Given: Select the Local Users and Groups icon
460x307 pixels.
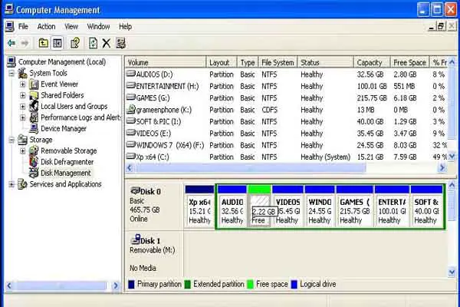Looking at the screenshot, I should tap(34, 107).
